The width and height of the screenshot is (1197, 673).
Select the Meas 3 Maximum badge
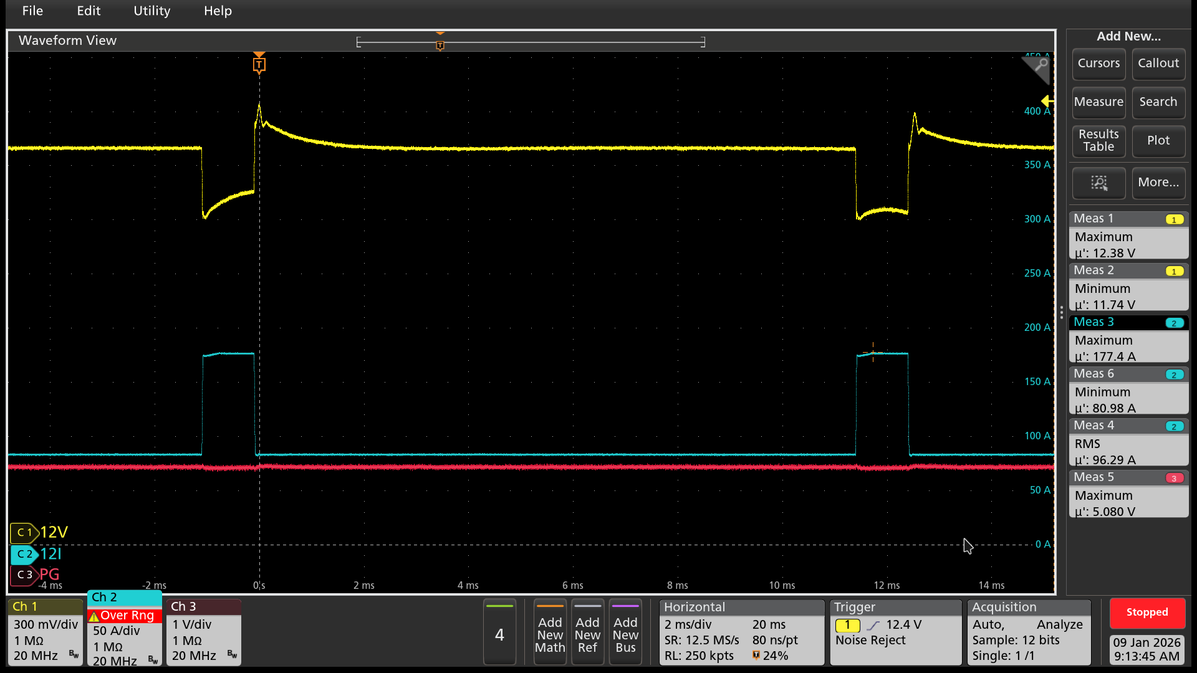tap(1128, 340)
